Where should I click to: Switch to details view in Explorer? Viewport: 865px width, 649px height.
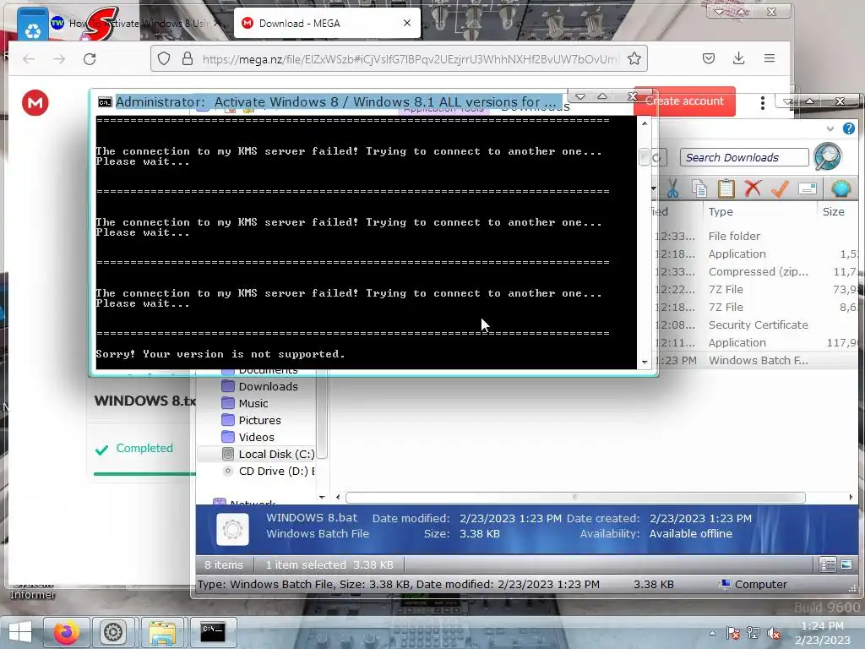click(828, 564)
